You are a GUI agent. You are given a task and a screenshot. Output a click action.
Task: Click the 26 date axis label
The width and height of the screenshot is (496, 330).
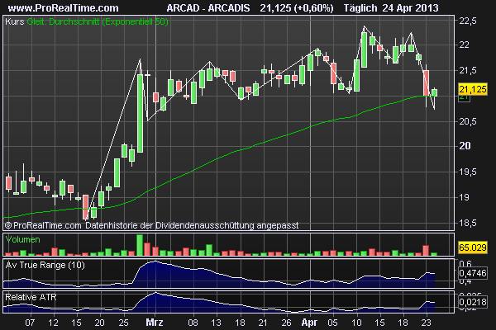tap(286, 323)
